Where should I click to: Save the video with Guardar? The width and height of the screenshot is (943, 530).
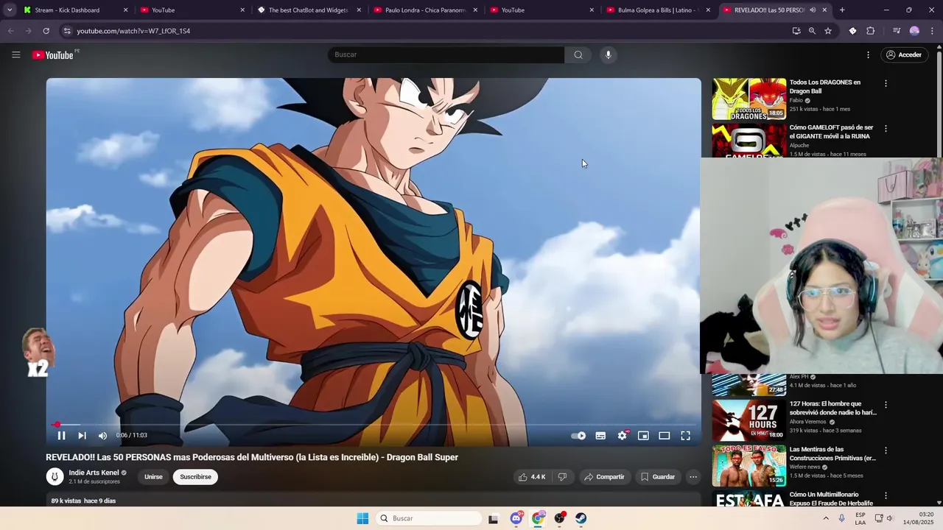[658, 477]
